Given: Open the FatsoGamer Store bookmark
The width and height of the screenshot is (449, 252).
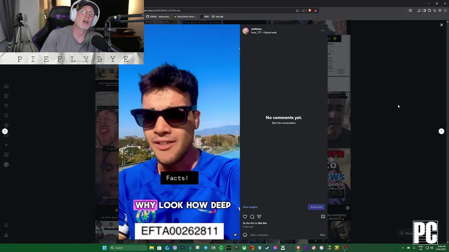Looking at the screenshot, I should point(185,16).
